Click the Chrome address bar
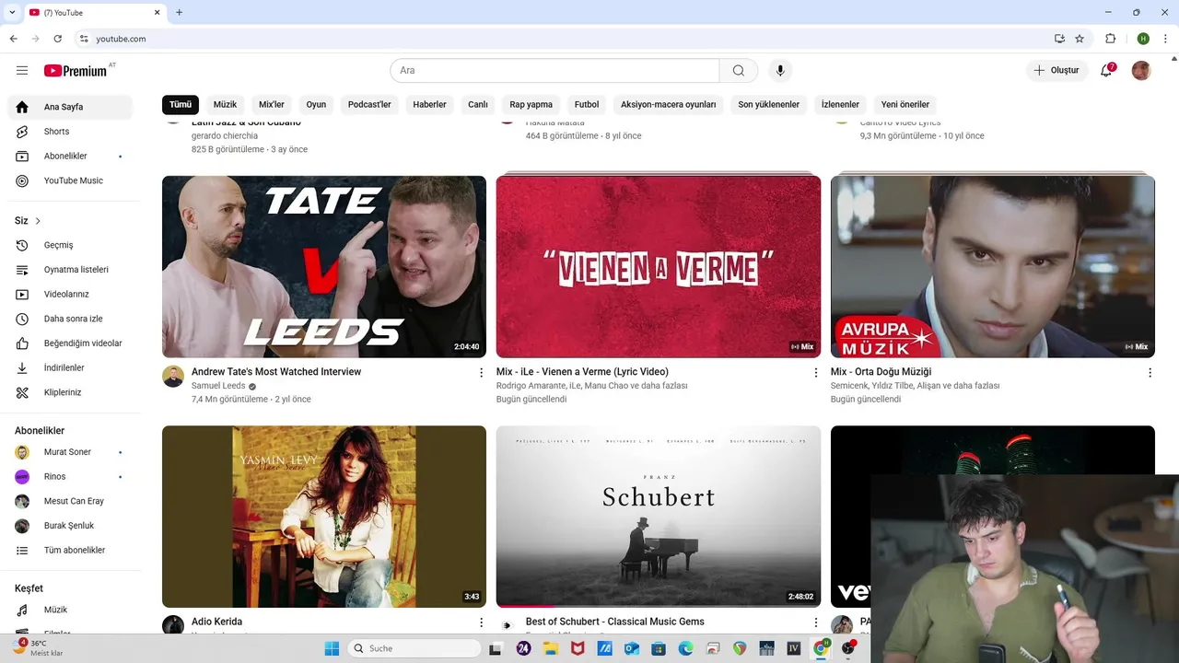The width and height of the screenshot is (1179, 663). [x=562, y=39]
